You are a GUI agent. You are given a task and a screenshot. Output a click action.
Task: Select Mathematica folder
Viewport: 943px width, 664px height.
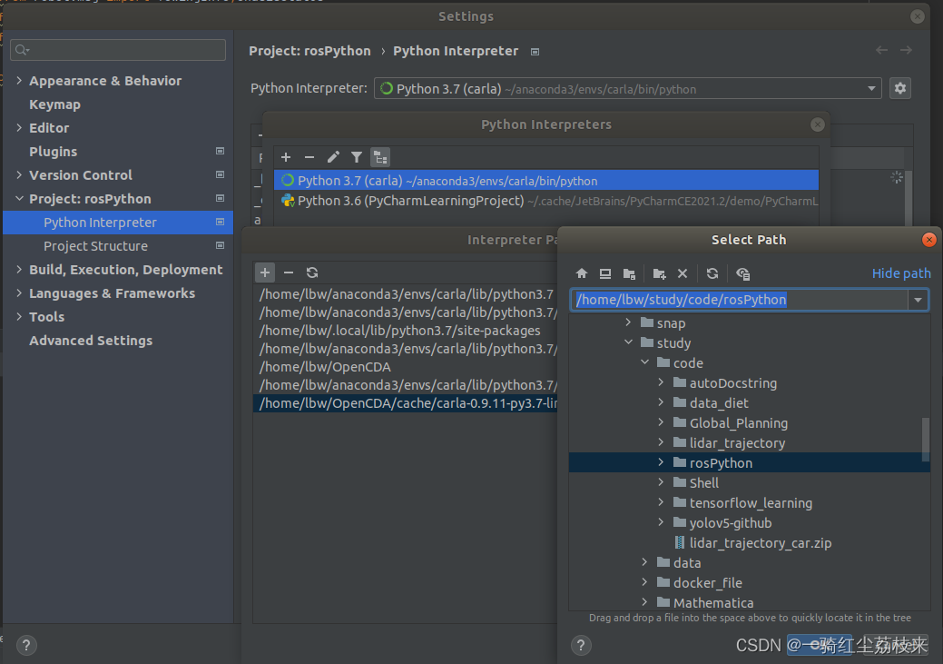coord(713,602)
